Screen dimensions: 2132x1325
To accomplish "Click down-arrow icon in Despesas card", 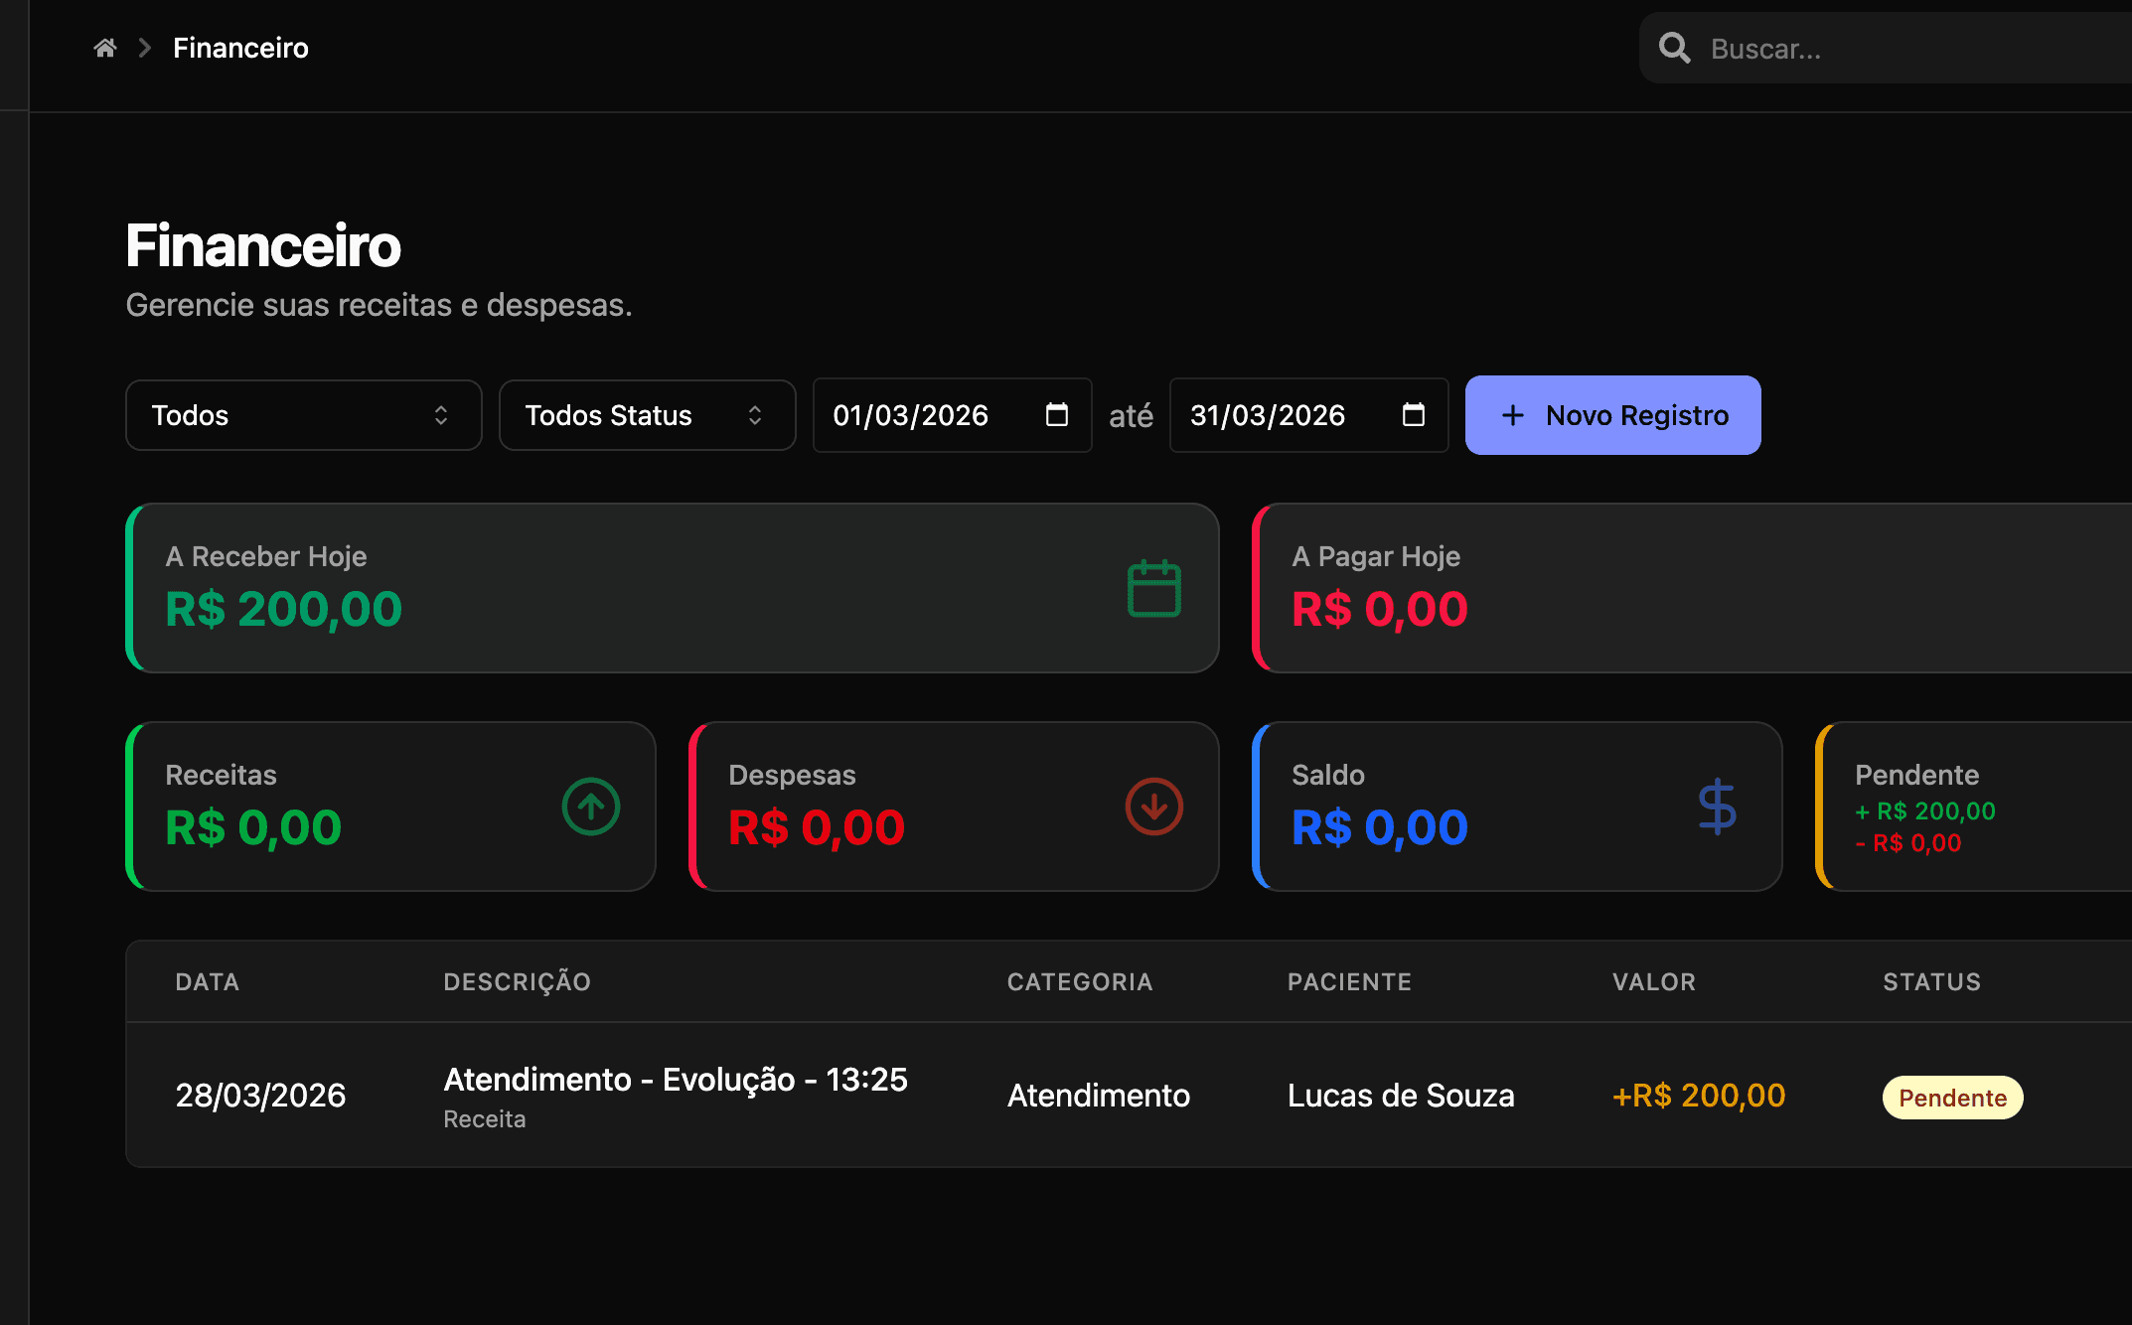I will (x=1154, y=807).
